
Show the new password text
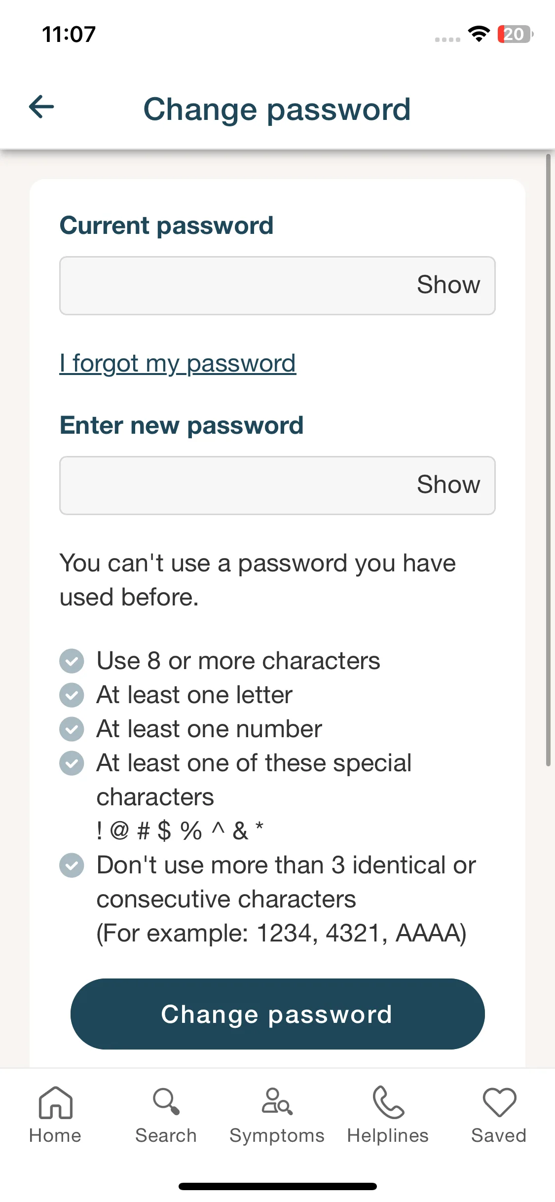(448, 485)
